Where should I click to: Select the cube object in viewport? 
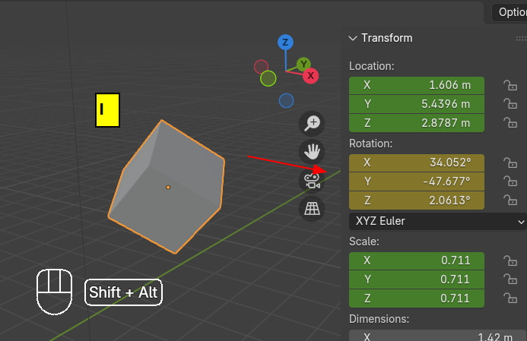(167, 187)
